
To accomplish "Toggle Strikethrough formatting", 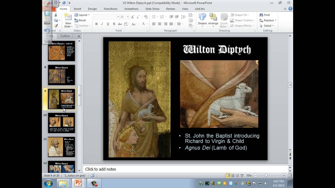I will [120, 24].
